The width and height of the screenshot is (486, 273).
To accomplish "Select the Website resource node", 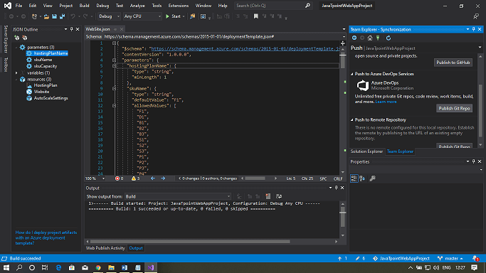I will (41, 92).
